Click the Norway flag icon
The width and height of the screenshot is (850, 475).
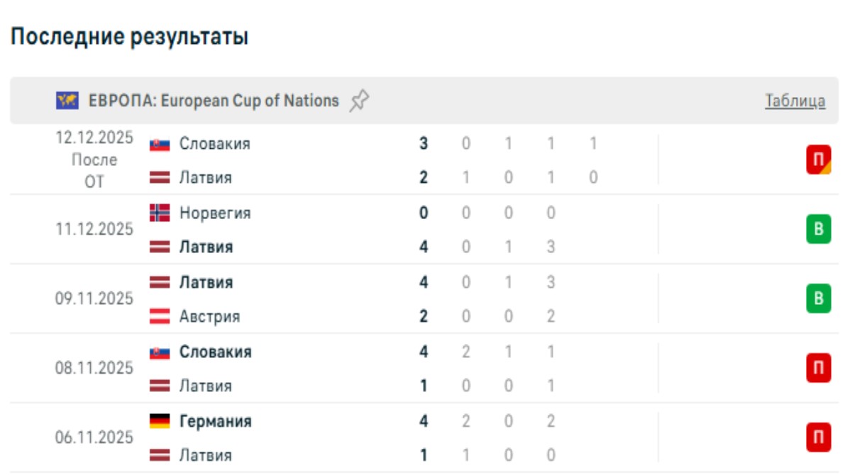point(160,213)
